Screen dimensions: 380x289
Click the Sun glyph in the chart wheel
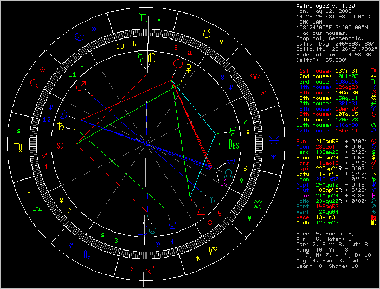tap(177, 64)
